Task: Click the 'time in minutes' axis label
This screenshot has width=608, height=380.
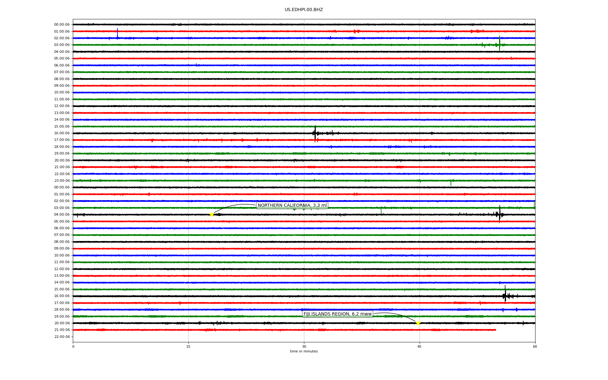Action: pyautogui.click(x=304, y=351)
